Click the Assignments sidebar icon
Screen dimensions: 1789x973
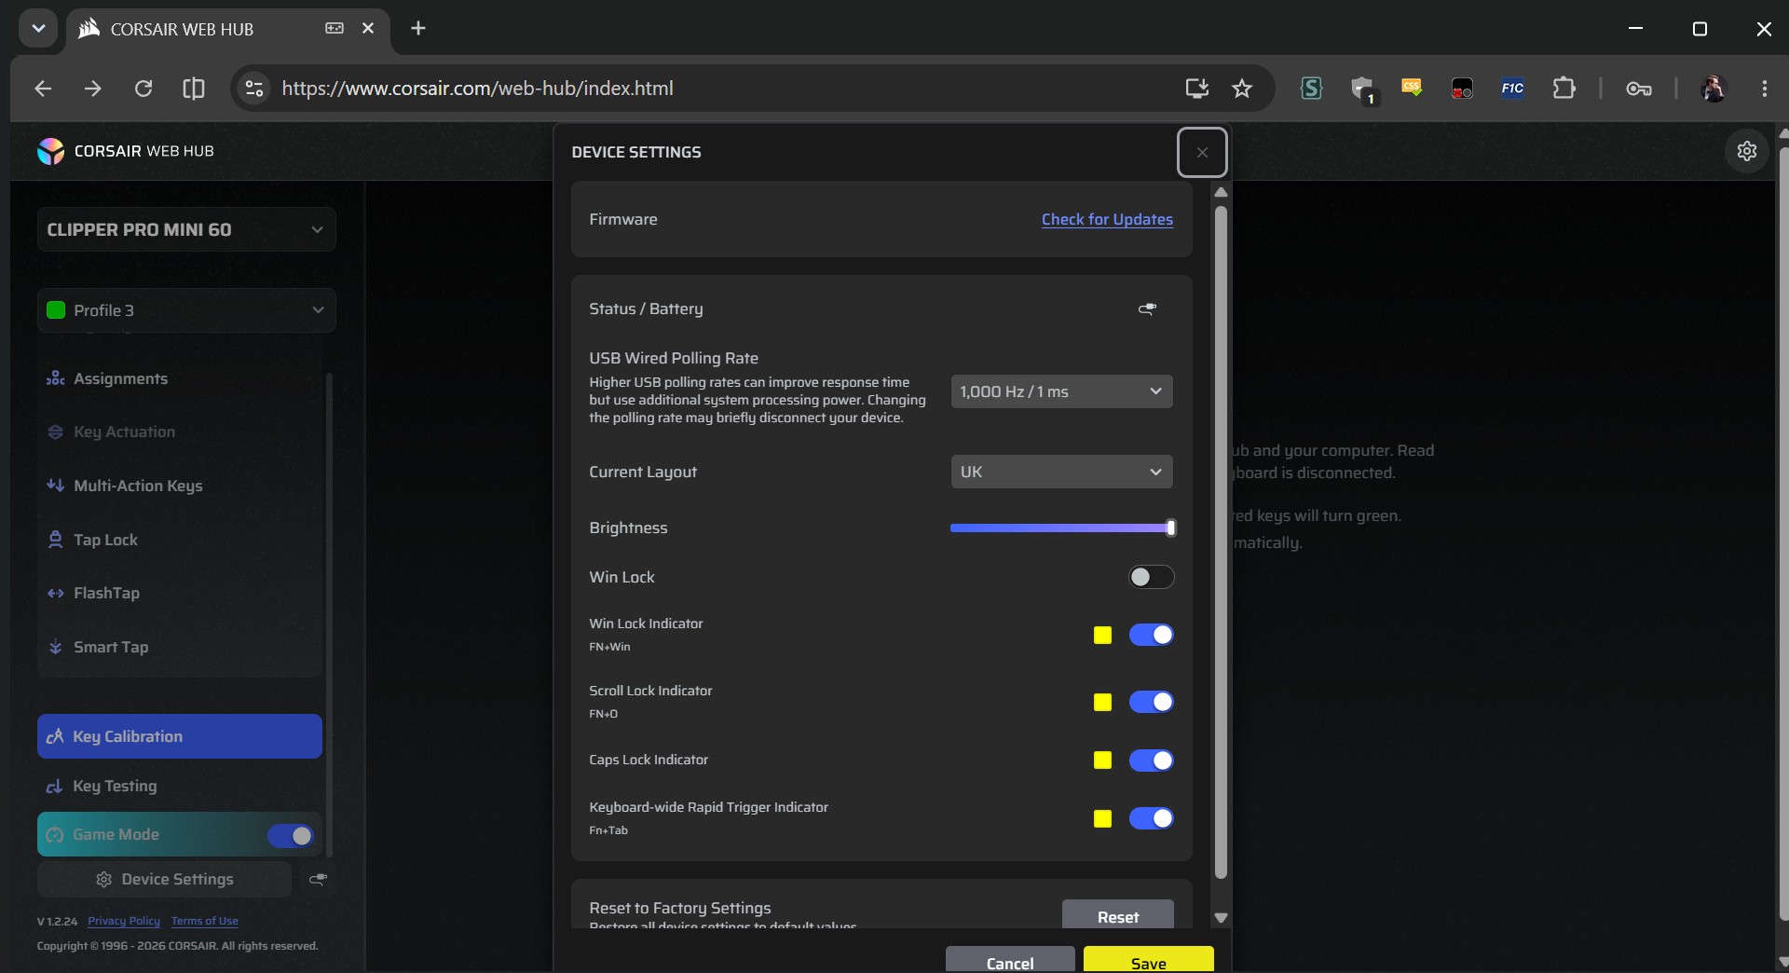tap(55, 378)
